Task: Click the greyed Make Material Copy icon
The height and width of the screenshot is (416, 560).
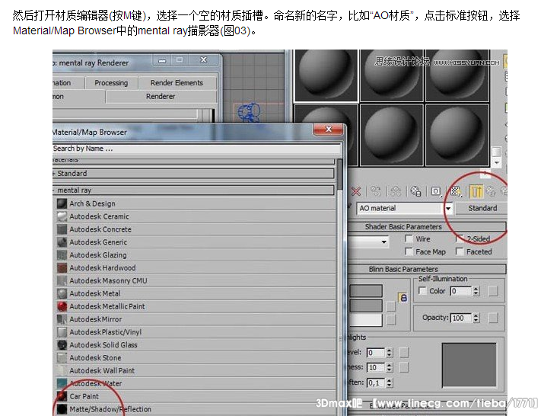Action: click(376, 192)
